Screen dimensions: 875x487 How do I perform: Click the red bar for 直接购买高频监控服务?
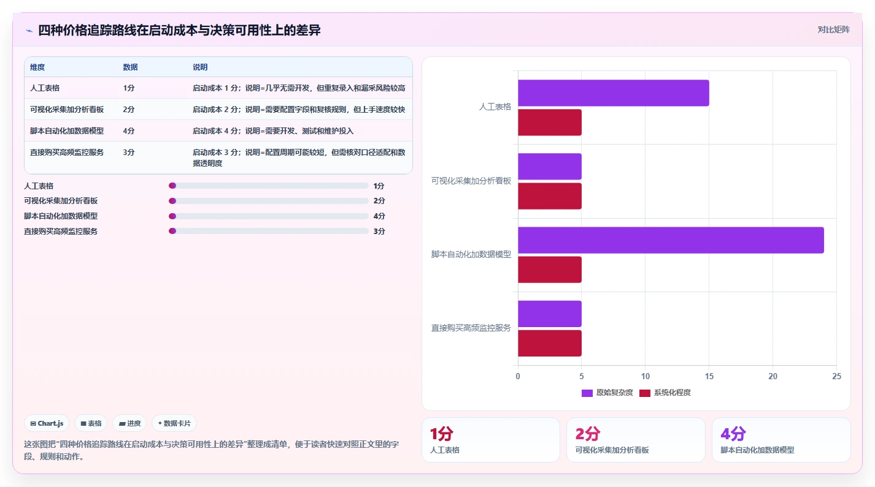pos(550,343)
